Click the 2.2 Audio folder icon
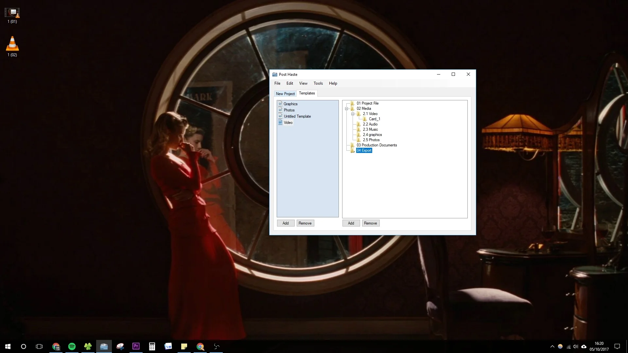628x353 pixels. click(359, 124)
